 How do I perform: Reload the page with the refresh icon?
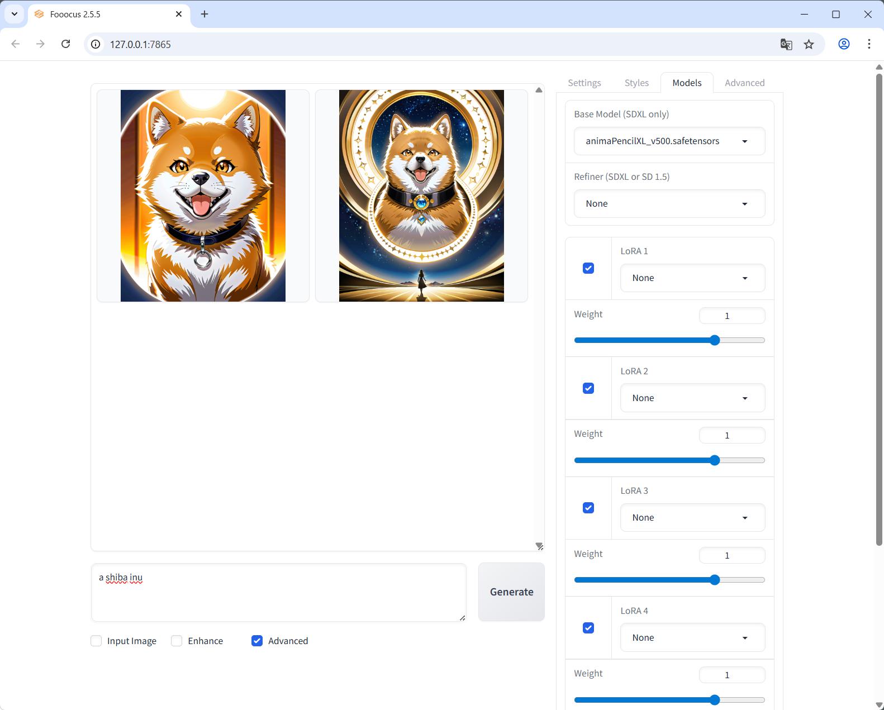point(66,44)
